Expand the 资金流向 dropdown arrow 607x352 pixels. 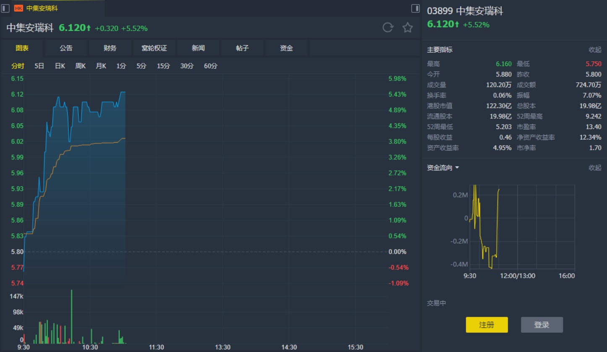tap(457, 168)
